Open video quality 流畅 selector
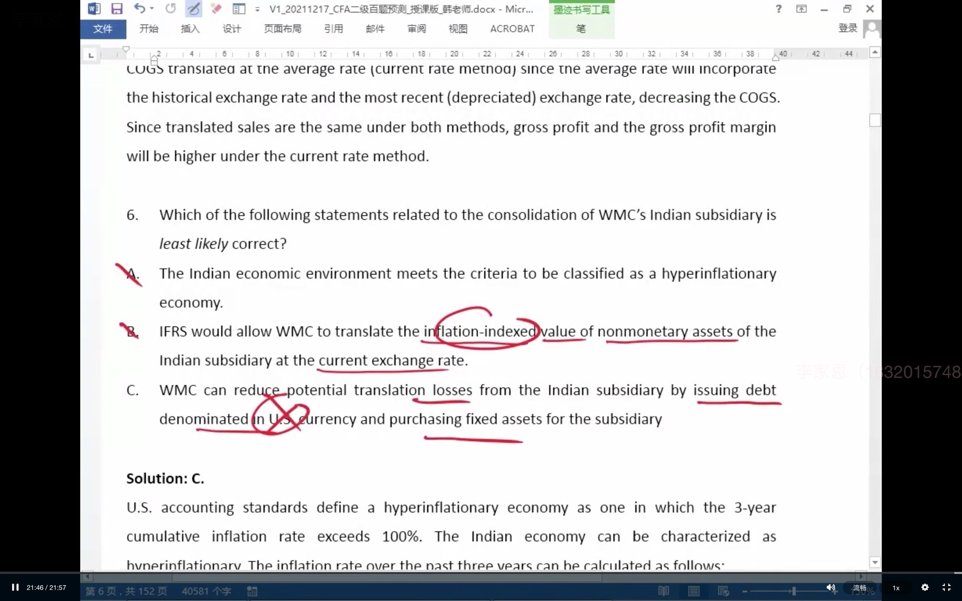The height and width of the screenshot is (601, 962). pos(860,588)
